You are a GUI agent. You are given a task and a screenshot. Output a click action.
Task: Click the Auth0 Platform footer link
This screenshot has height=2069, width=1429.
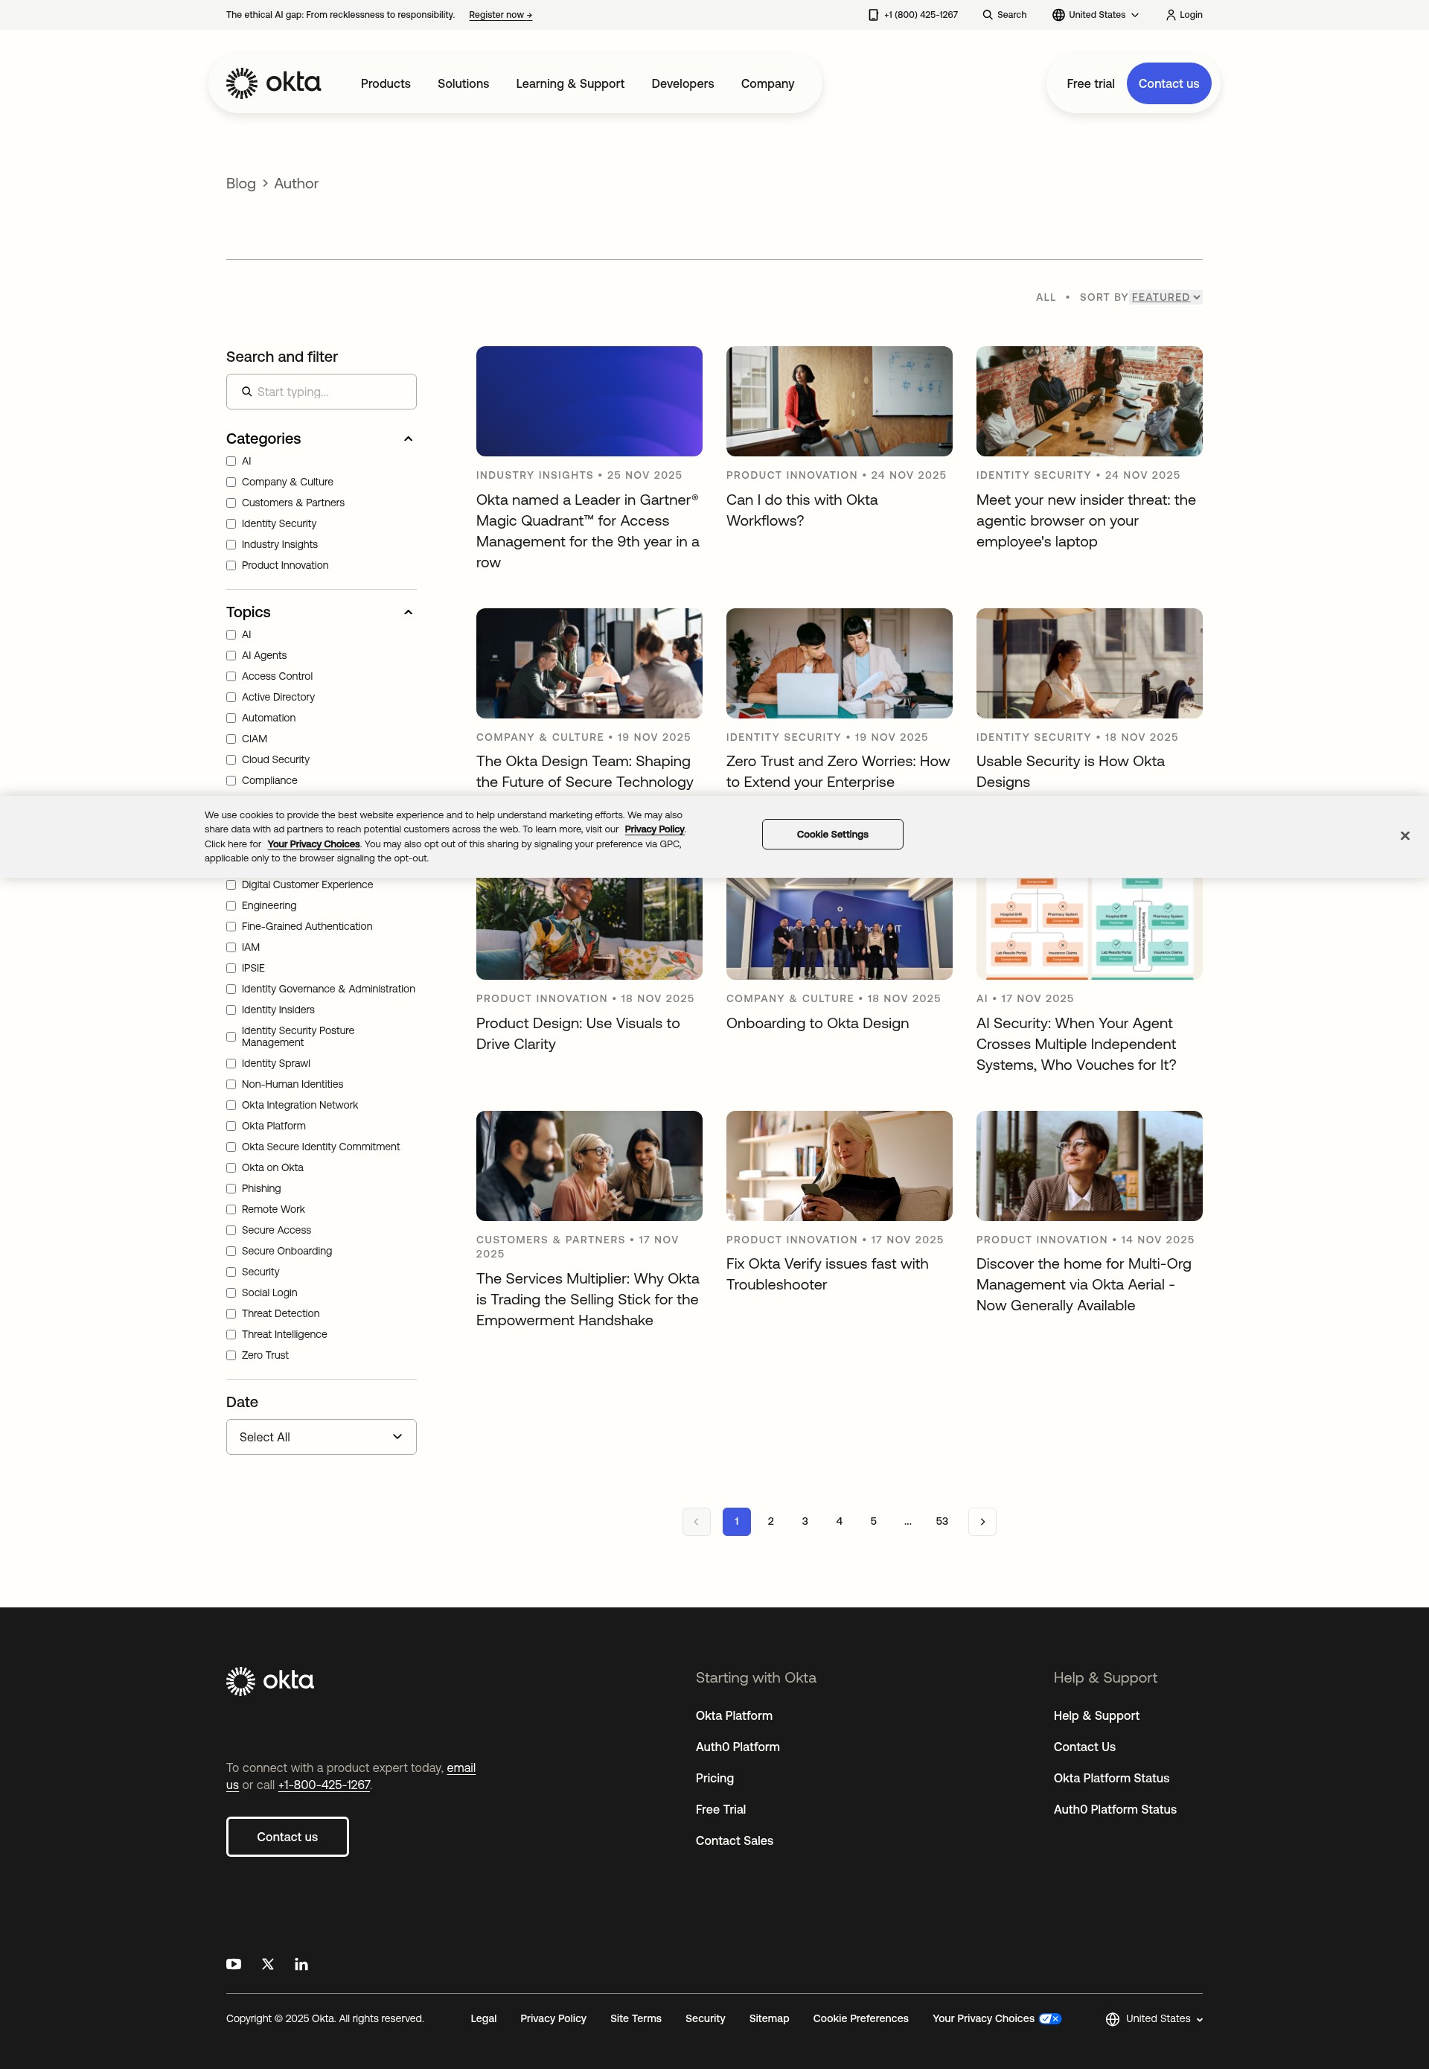tap(737, 1747)
